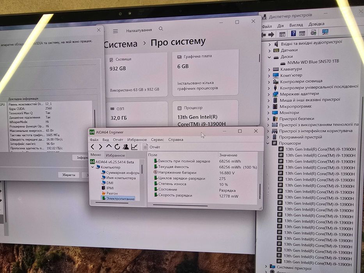Collapse Диски node in Device Manager
Viewport: 364px width, 273px height.
click(x=269, y=57)
